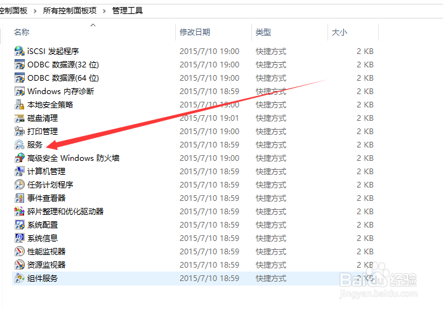Click the Windows 内存诊断 icon

point(20,91)
